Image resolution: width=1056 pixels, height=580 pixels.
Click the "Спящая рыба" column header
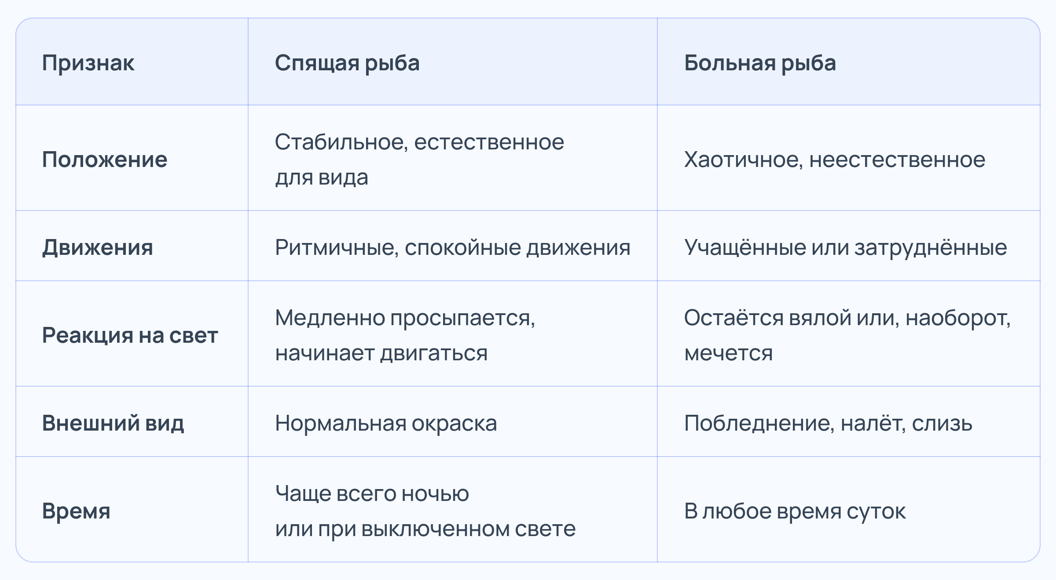(347, 63)
